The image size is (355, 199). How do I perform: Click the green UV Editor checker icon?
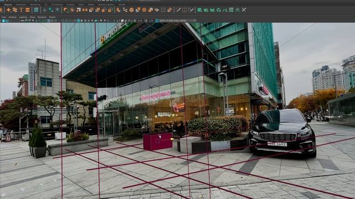pyautogui.click(x=231, y=10)
